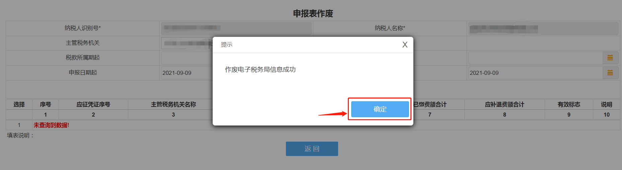The height and width of the screenshot is (170, 622).
Task: Focus the 纳税人识别号 input field
Action: tap(236, 28)
